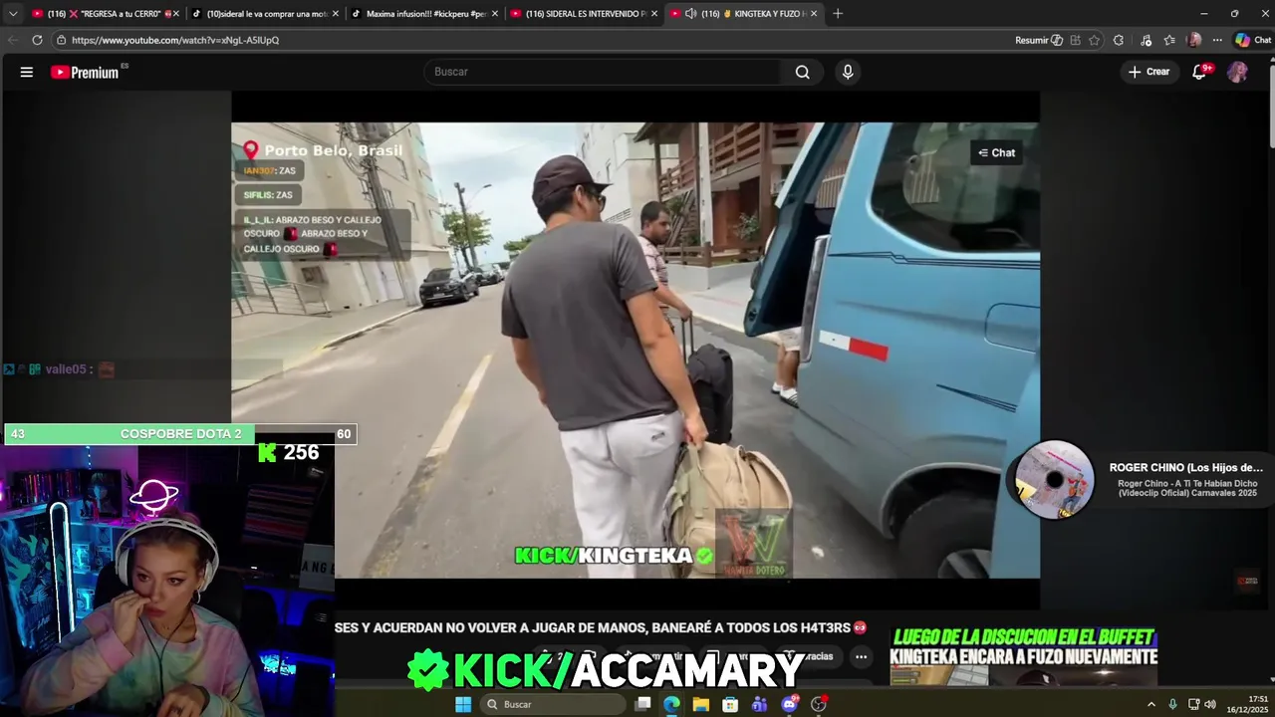Click the LUEGO DE LA DISCUCION headline thumbnail
The image size is (1275, 717).
click(x=1024, y=657)
